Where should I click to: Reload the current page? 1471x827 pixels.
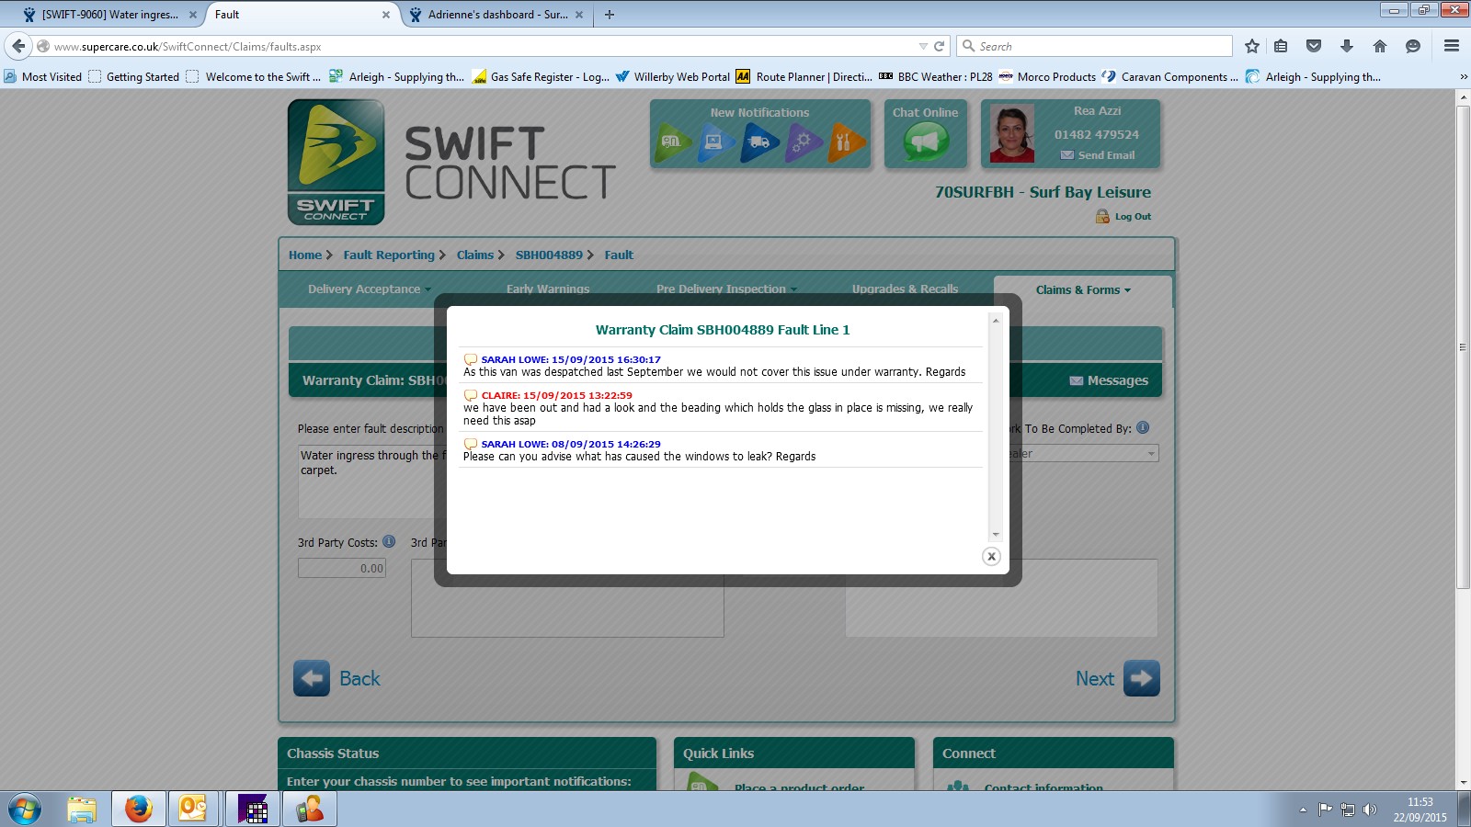[940, 46]
